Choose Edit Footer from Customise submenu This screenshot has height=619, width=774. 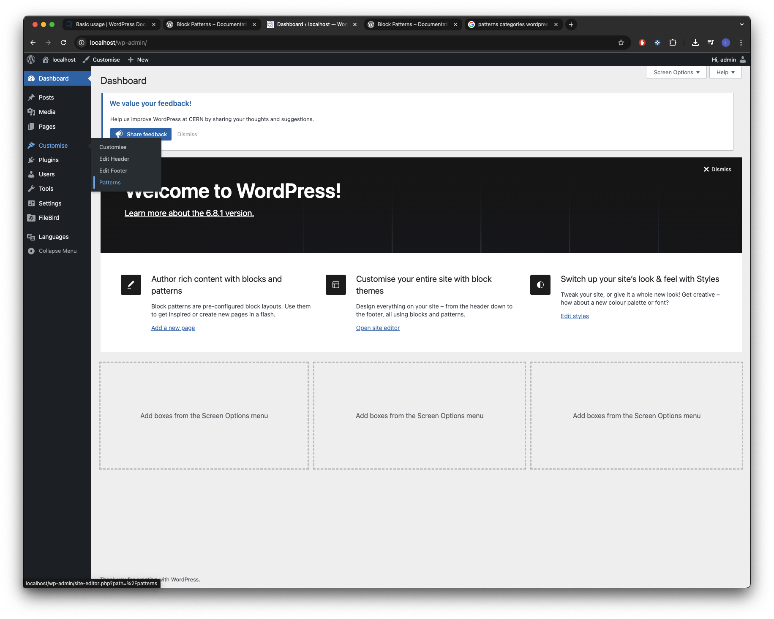point(113,170)
